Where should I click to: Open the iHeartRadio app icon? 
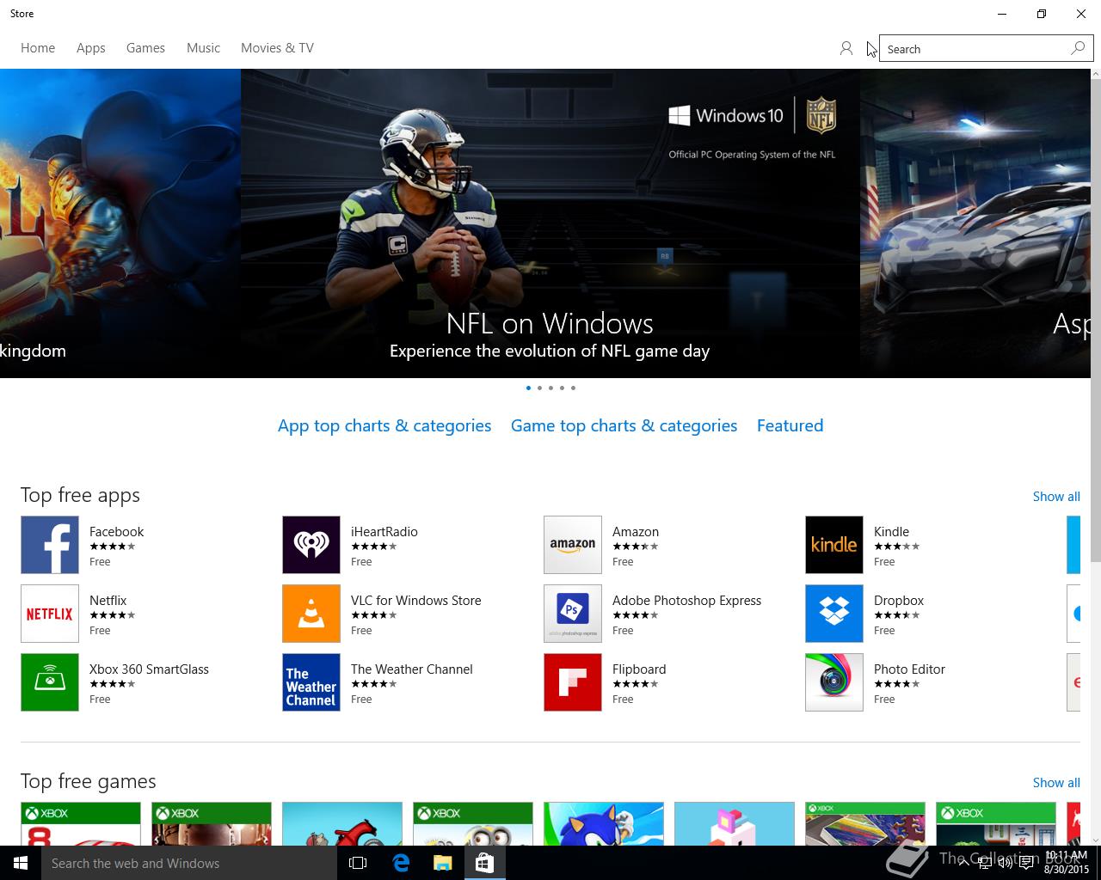point(311,545)
